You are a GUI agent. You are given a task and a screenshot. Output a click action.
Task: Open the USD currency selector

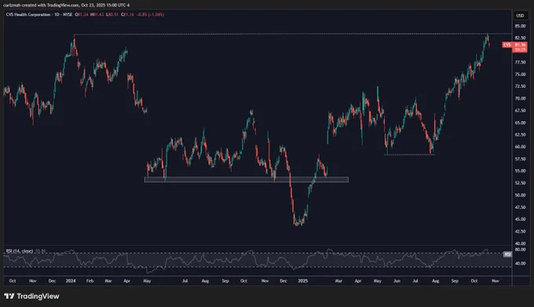coord(520,16)
